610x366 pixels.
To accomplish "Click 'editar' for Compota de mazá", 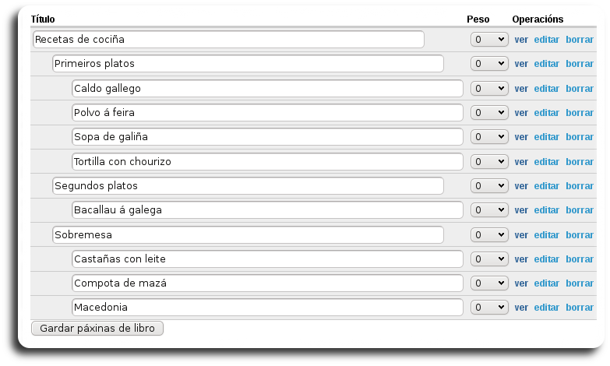I will point(546,283).
